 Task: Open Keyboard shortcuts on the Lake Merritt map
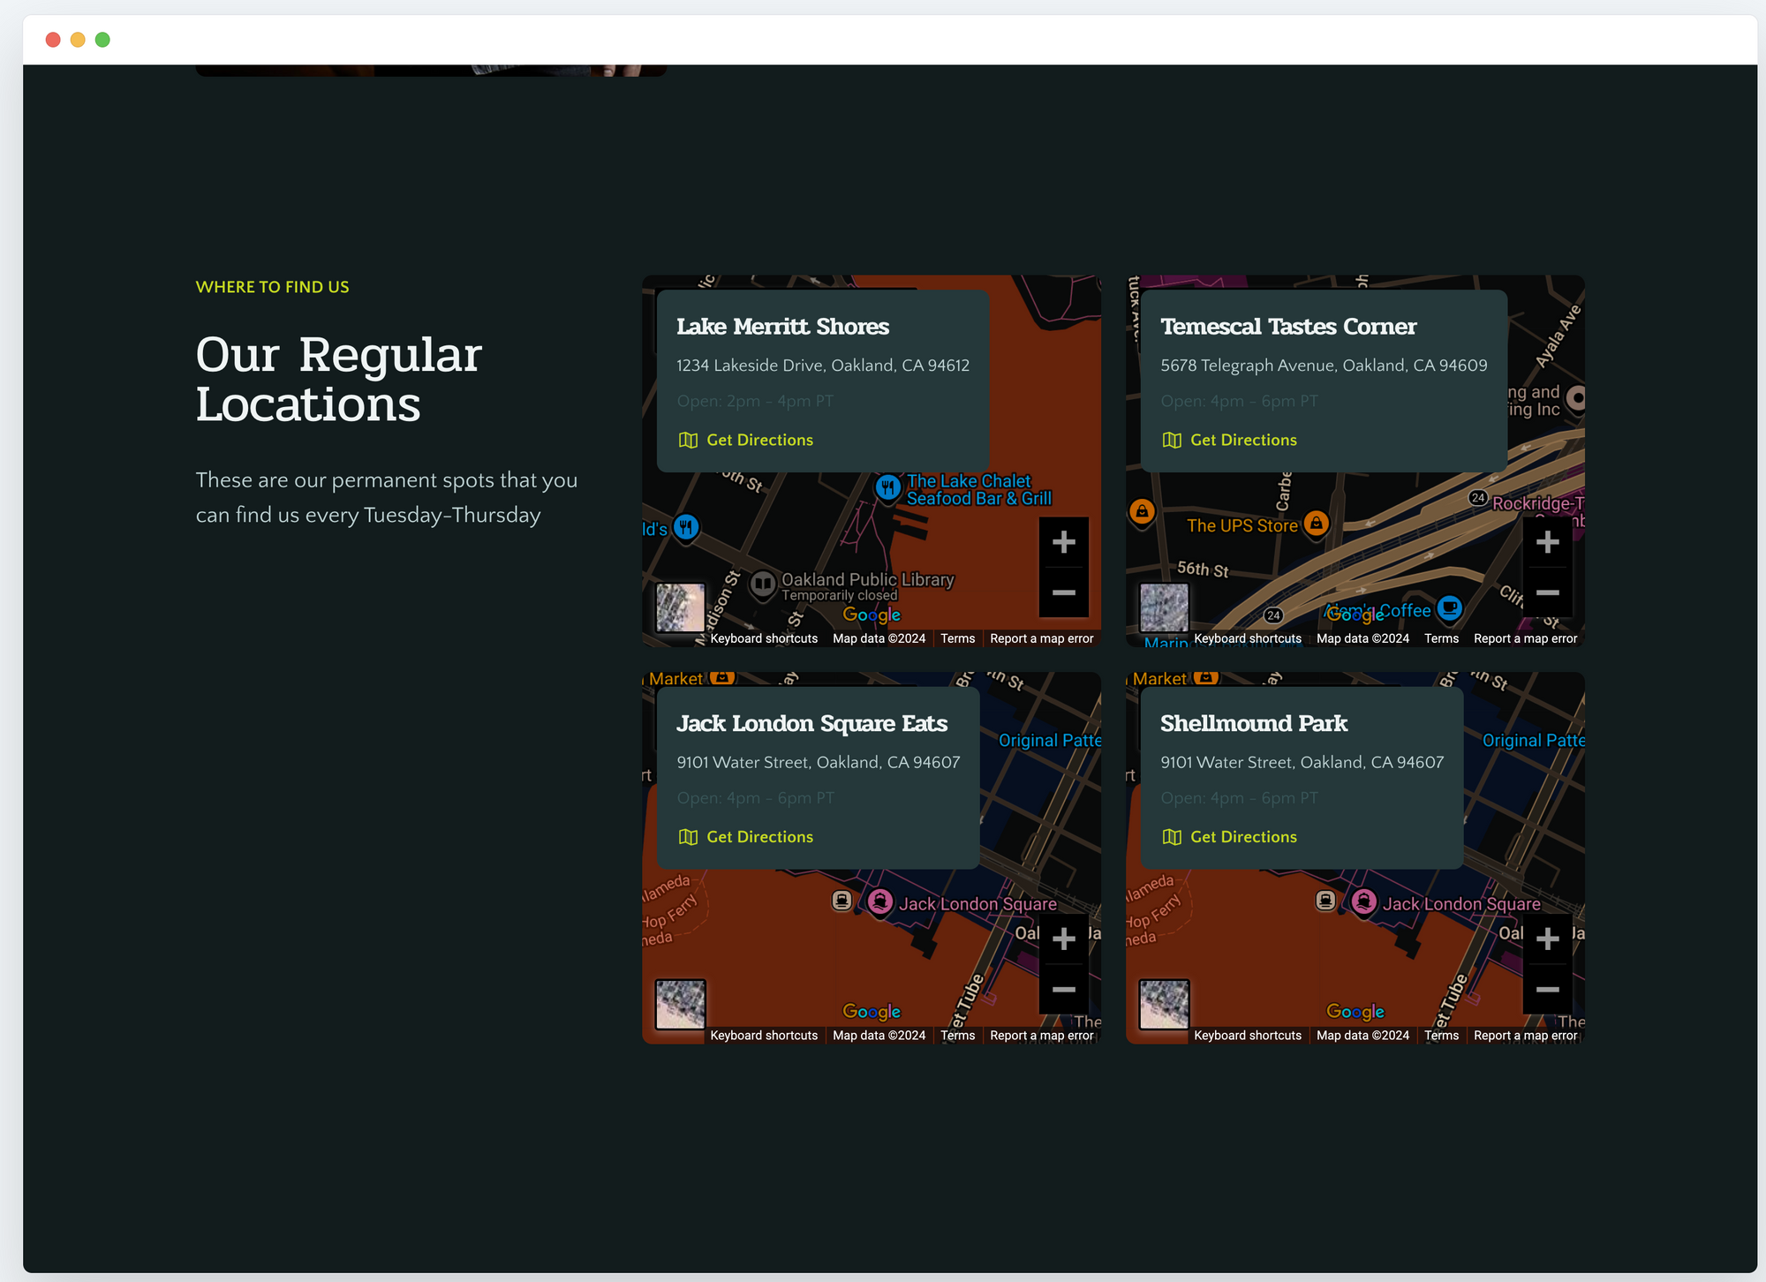tap(764, 638)
